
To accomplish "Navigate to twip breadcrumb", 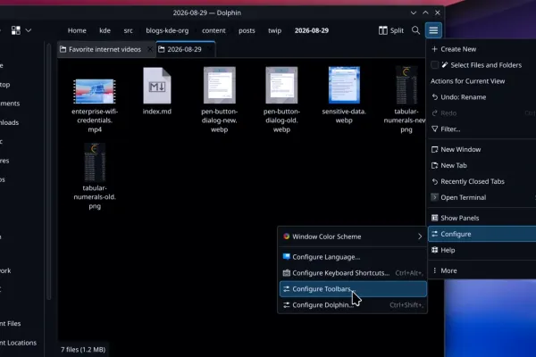I will tap(275, 30).
